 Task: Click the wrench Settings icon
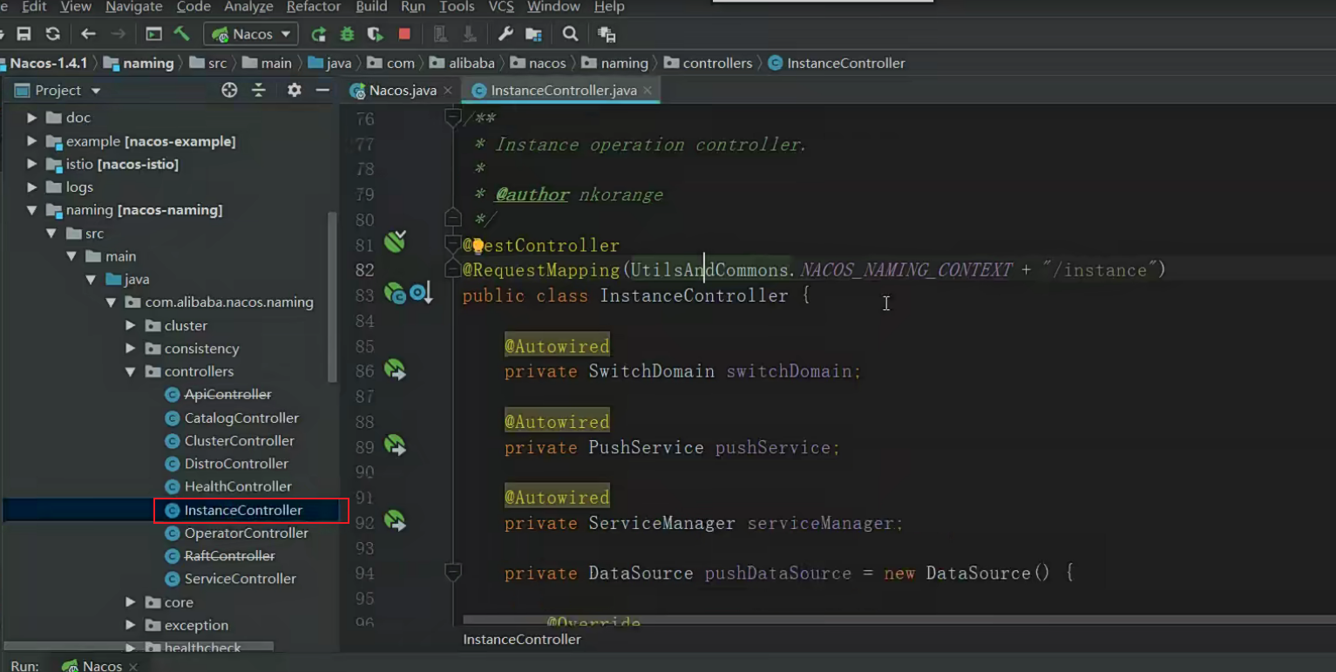click(x=505, y=34)
